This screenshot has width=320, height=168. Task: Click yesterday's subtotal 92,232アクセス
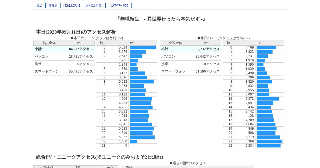[x=208, y=49]
